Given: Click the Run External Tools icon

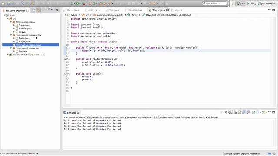Looking at the screenshot, I should 83,3.
